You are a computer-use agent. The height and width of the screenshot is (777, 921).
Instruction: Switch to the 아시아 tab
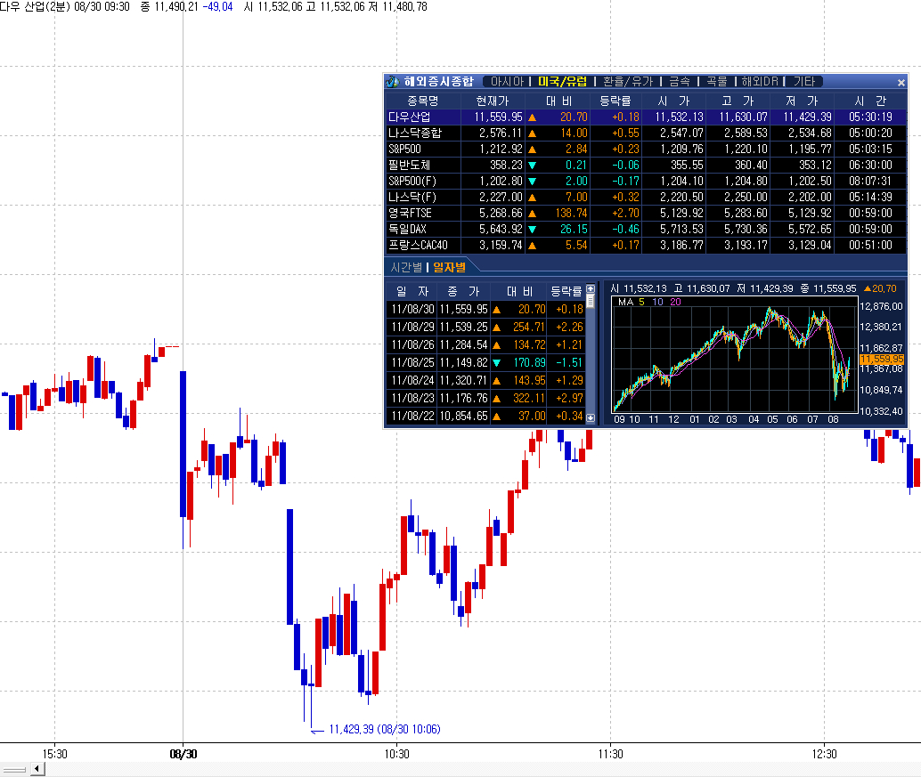coord(507,82)
